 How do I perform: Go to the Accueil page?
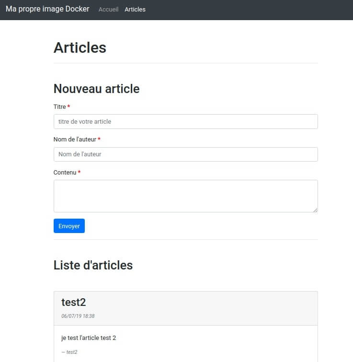click(x=108, y=10)
